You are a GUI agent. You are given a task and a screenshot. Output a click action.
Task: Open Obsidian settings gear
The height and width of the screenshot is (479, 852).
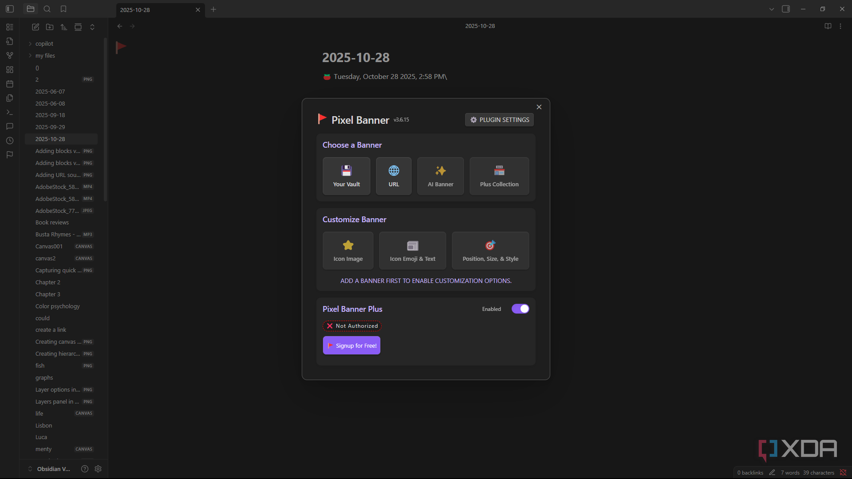click(98, 469)
